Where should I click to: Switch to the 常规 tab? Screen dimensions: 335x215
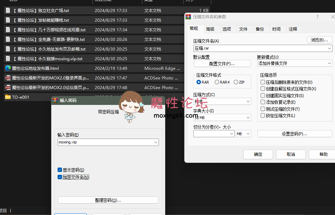(x=194, y=29)
